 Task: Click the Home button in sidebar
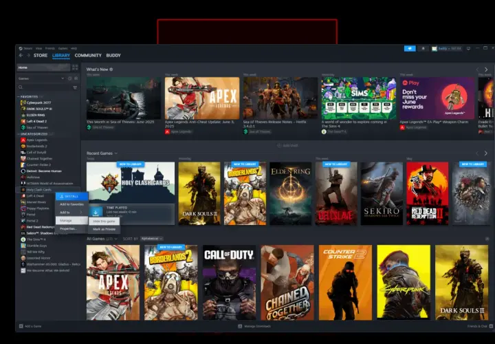[43, 67]
